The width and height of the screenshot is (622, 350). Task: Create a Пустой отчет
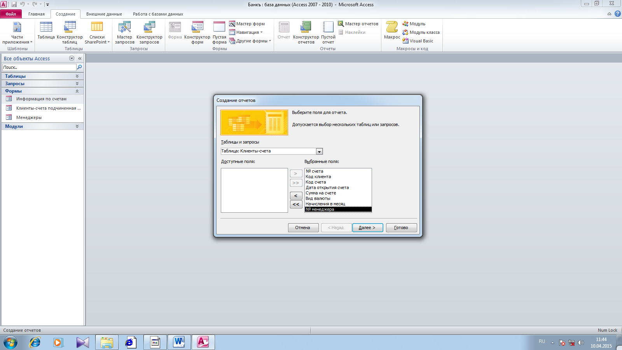[328, 33]
